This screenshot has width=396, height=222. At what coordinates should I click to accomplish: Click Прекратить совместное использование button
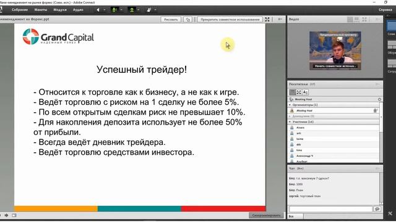[x=230, y=19]
